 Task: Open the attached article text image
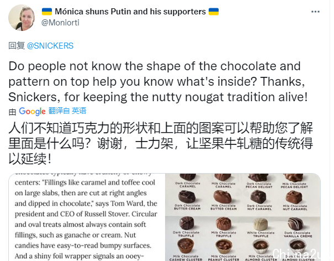pos(87,217)
